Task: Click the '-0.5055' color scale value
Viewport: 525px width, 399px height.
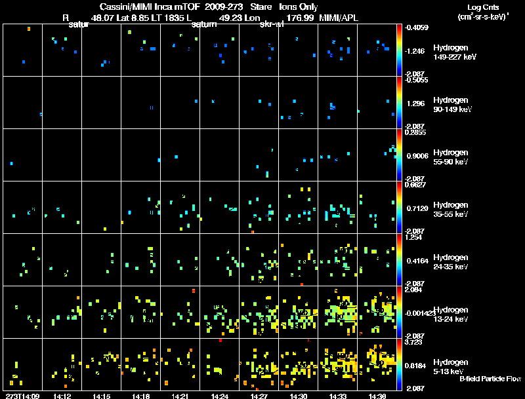Action: coord(416,80)
